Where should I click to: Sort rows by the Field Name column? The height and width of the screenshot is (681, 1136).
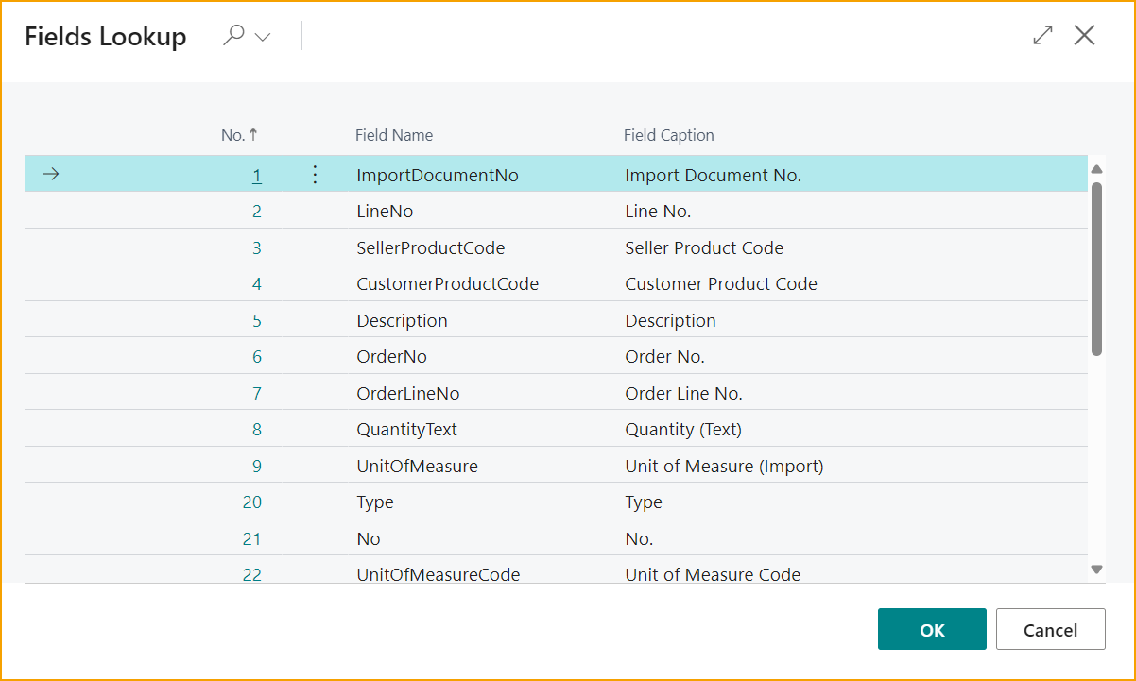coord(394,135)
